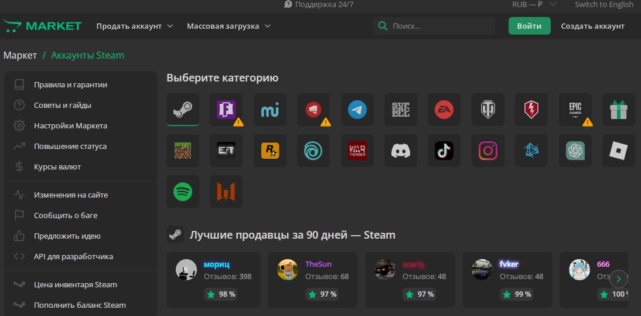Click мориц 98 % rating badge
The width and height of the screenshot is (641, 316).
221,294
